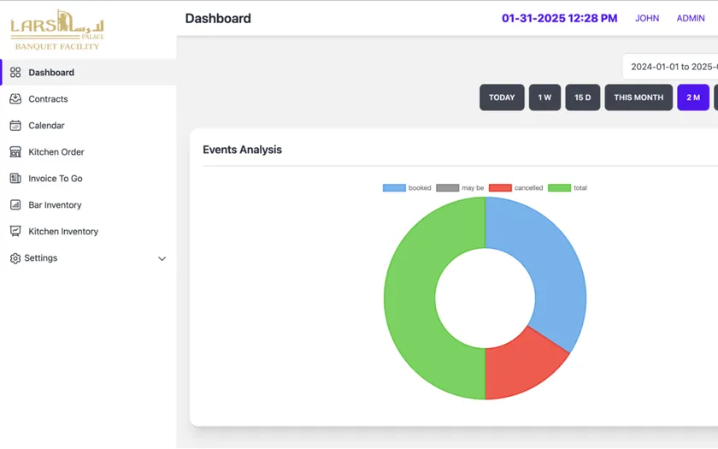Navigate to Invoice To Go

click(88, 178)
